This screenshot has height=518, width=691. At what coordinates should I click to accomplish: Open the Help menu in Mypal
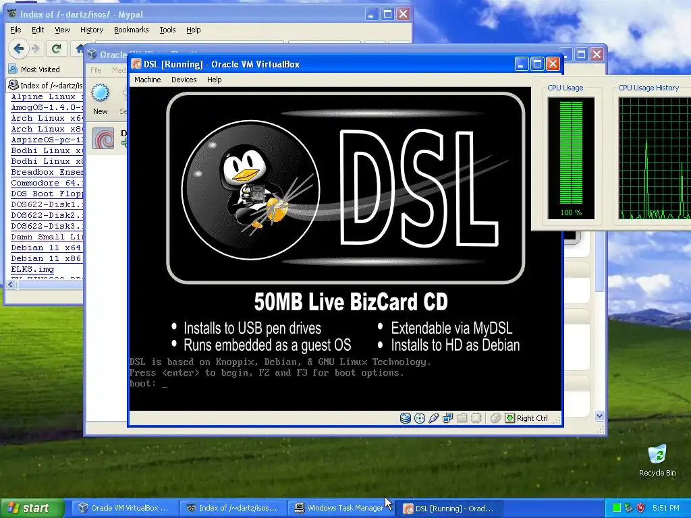click(x=193, y=30)
